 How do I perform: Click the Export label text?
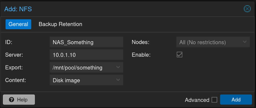14,67
